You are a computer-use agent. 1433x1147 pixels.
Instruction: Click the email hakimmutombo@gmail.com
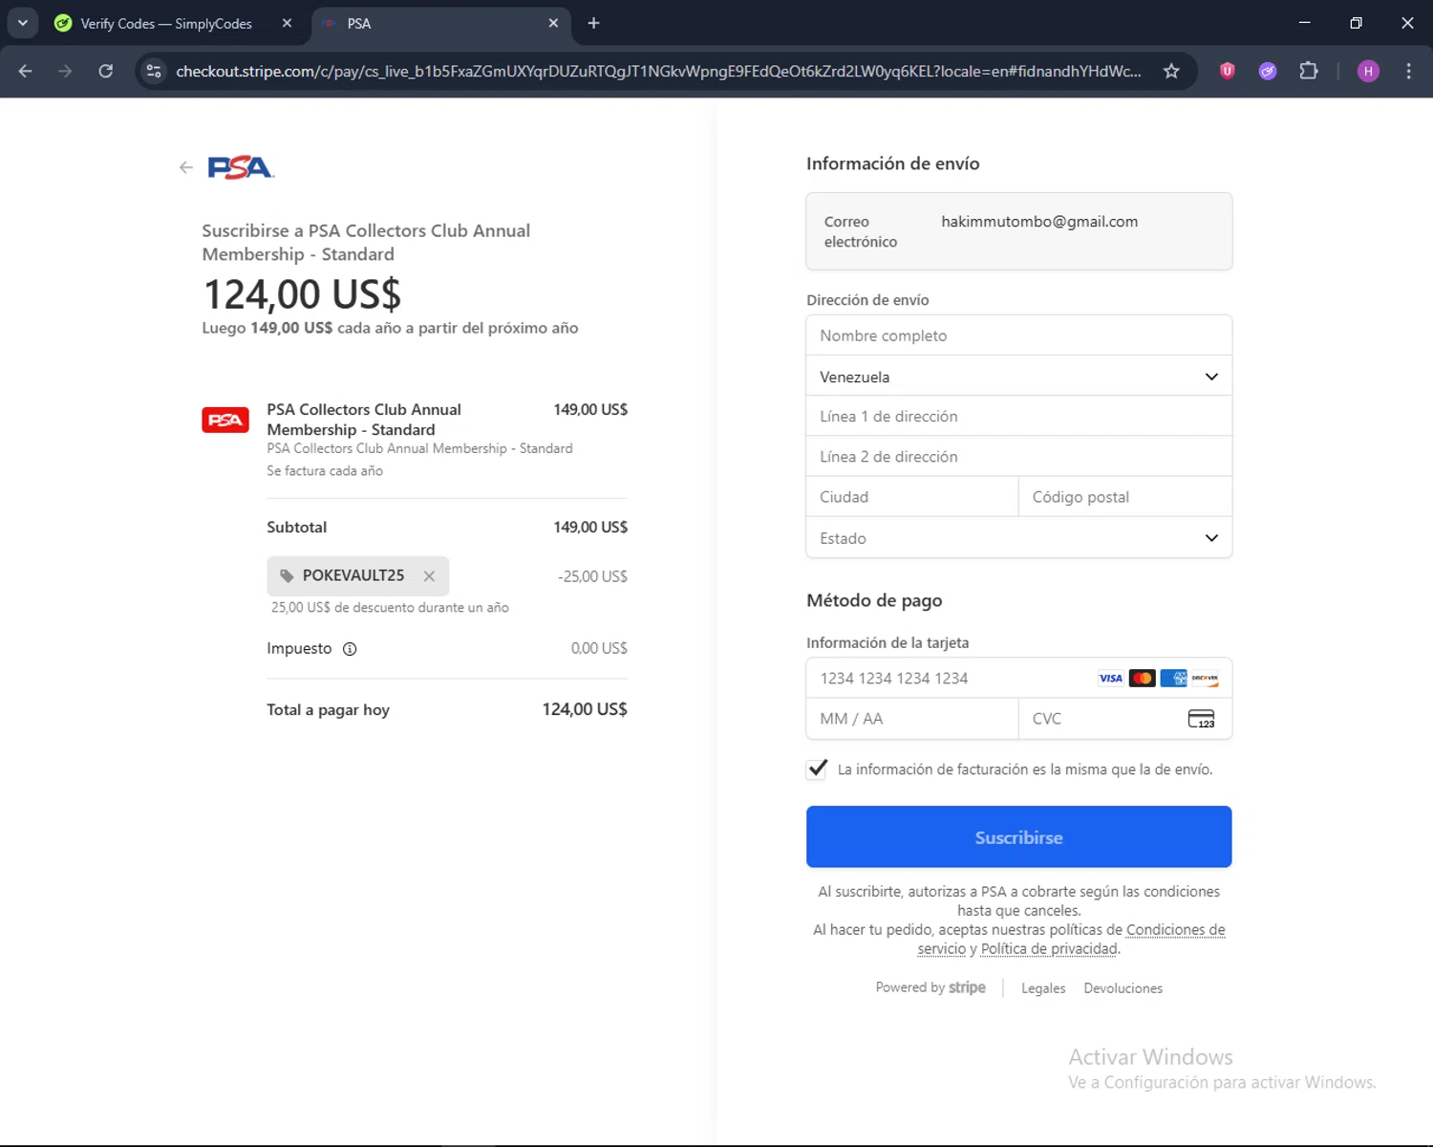1039,222
